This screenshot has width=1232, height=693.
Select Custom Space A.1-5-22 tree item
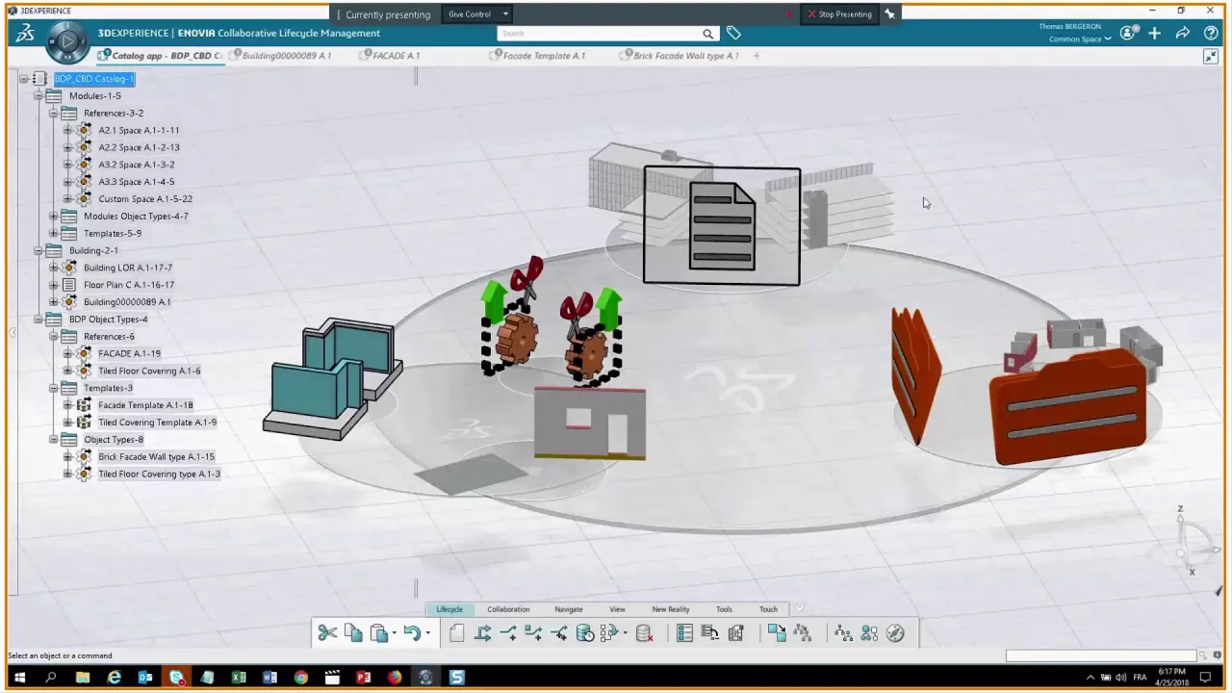point(145,199)
